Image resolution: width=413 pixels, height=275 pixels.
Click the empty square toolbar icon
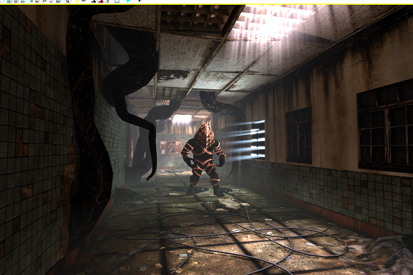117,1
